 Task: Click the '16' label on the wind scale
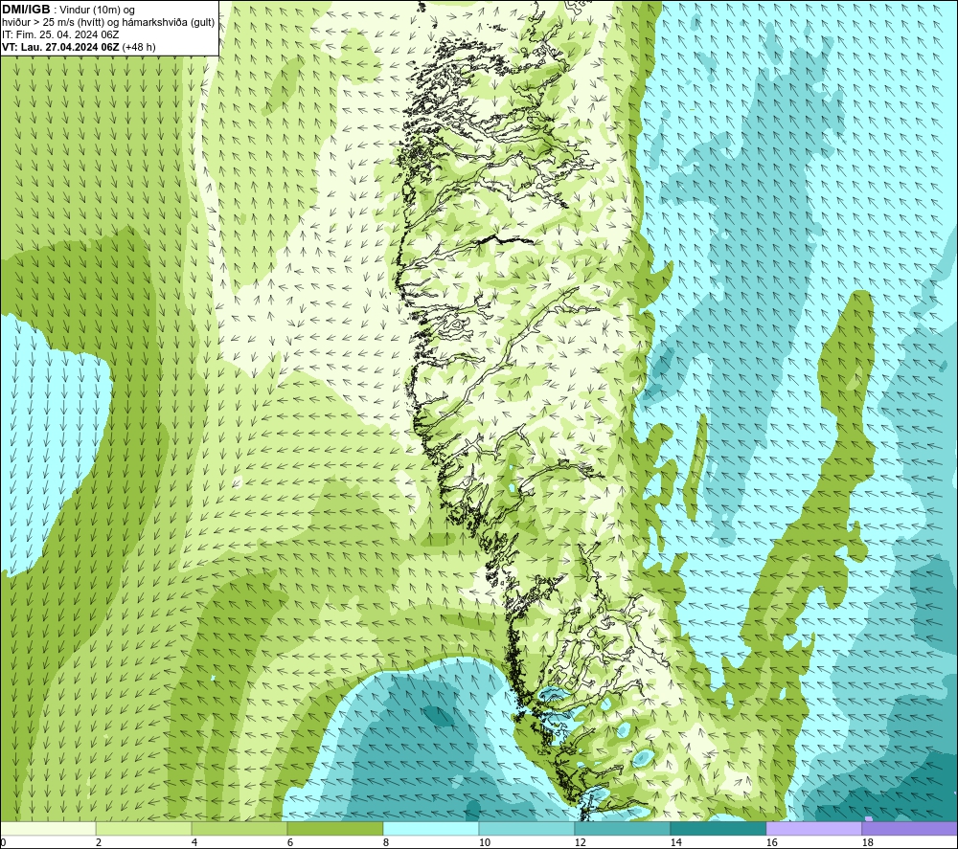coord(771,842)
